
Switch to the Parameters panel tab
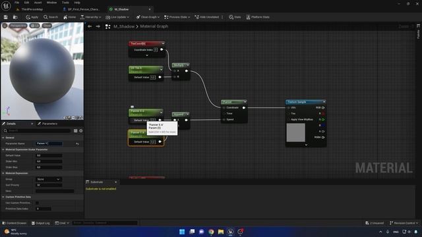point(47,124)
